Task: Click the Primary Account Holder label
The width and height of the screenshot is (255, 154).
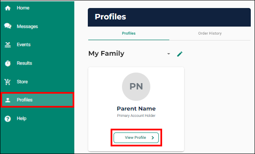Action: (x=136, y=116)
